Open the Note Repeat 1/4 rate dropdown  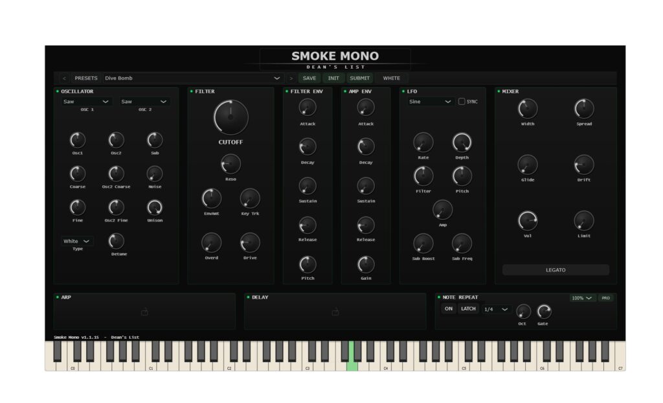496,310
